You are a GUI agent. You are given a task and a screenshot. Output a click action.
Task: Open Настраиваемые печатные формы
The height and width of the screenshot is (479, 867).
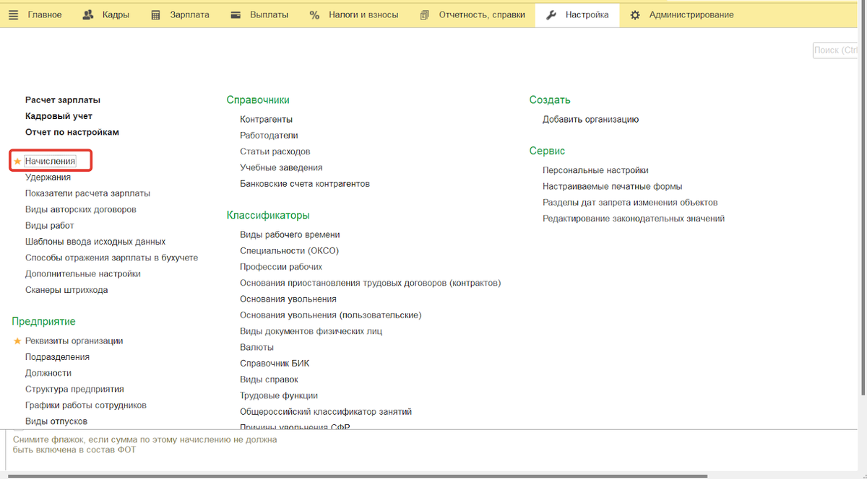[x=613, y=186]
